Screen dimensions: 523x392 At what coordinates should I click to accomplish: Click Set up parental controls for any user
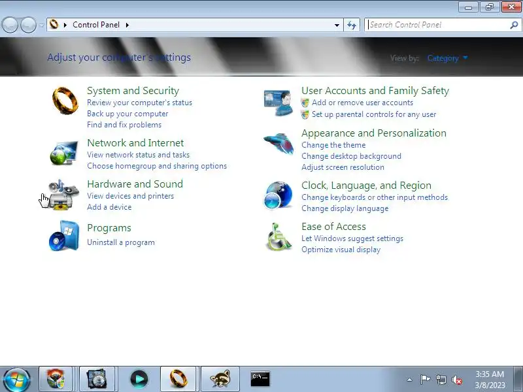point(374,114)
